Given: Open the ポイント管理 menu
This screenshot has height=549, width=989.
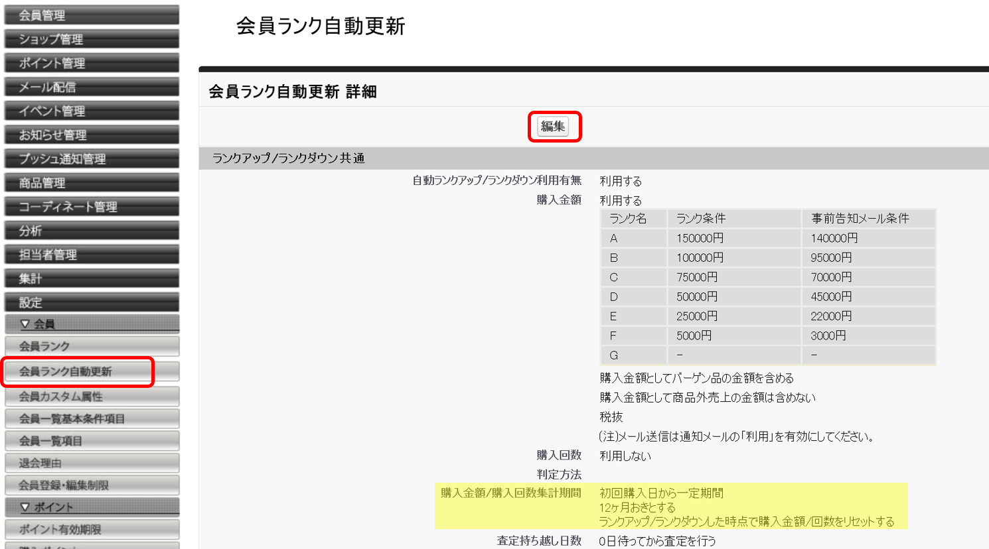Looking at the screenshot, I should click(92, 62).
